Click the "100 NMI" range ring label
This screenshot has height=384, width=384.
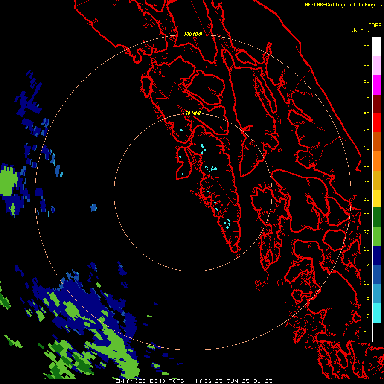pyautogui.click(x=193, y=34)
